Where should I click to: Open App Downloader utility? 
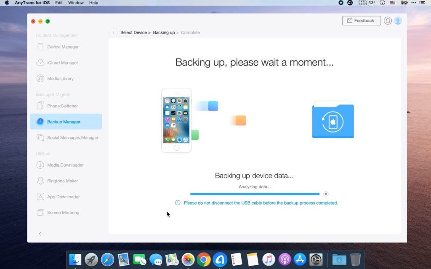coord(66,197)
